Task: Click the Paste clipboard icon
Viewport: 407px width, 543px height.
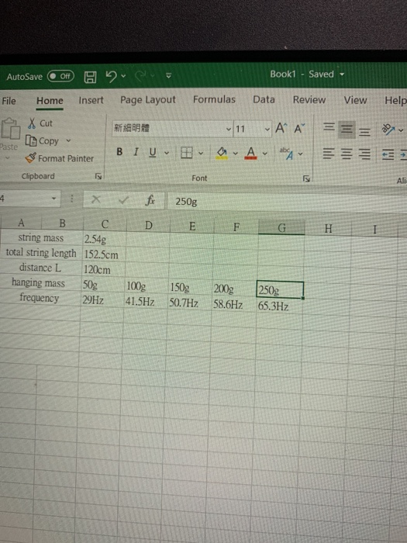Action: point(10,129)
